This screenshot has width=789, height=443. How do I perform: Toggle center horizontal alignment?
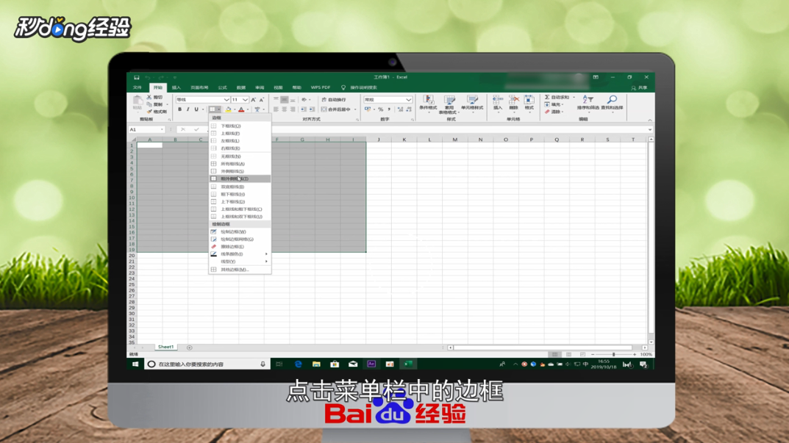tap(285, 109)
